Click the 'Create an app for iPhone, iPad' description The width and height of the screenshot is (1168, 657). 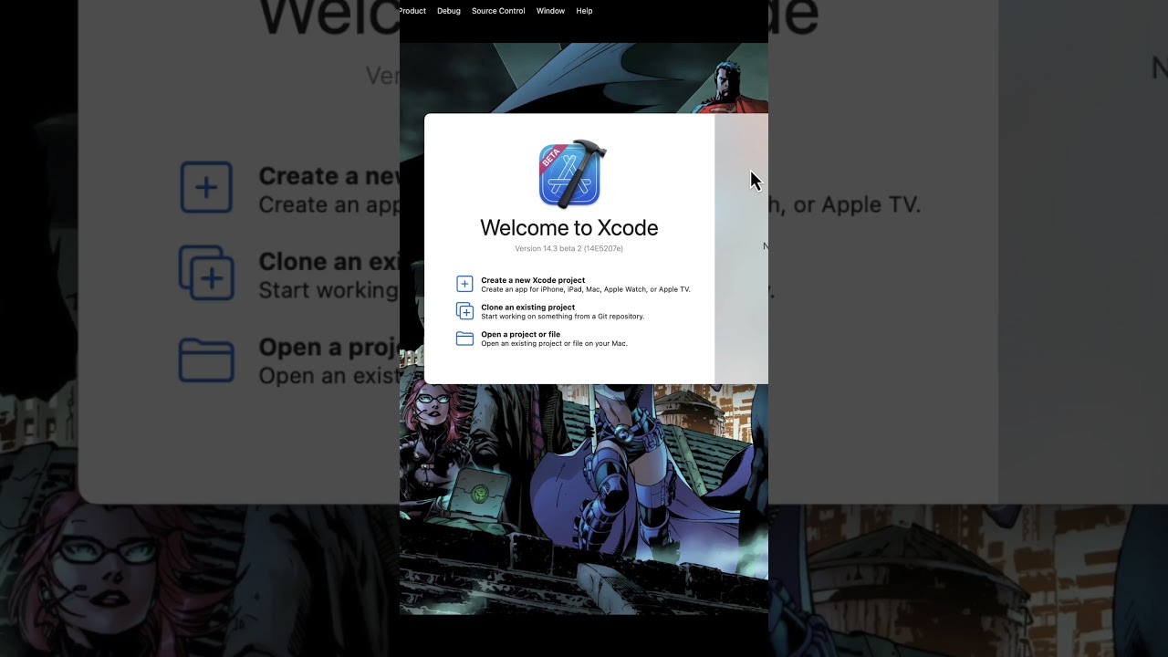point(586,289)
